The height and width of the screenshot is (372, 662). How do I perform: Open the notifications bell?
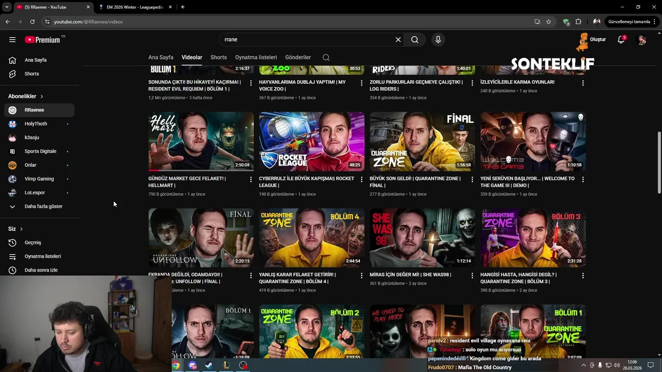pos(621,40)
